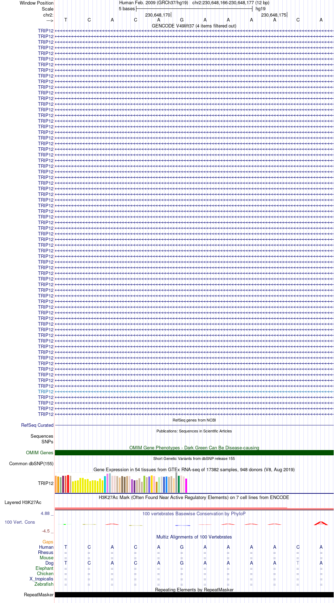Click 'Short Genetic Variants from dbSNP' title
Screen dimensions: 334x603
coord(194,459)
